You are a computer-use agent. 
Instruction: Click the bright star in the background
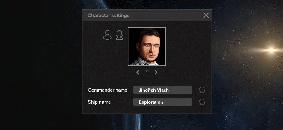point(271,50)
